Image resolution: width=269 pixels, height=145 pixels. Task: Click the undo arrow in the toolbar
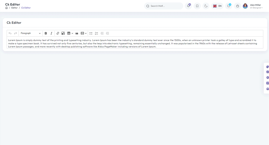click(x=10, y=33)
